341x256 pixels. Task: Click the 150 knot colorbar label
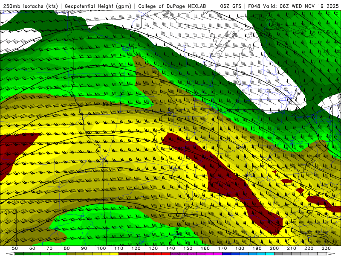click(188, 248)
